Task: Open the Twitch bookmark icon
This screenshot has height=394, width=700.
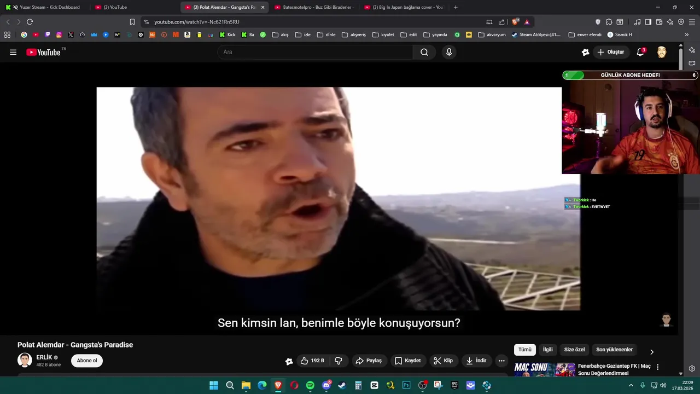Action: [x=48, y=34]
